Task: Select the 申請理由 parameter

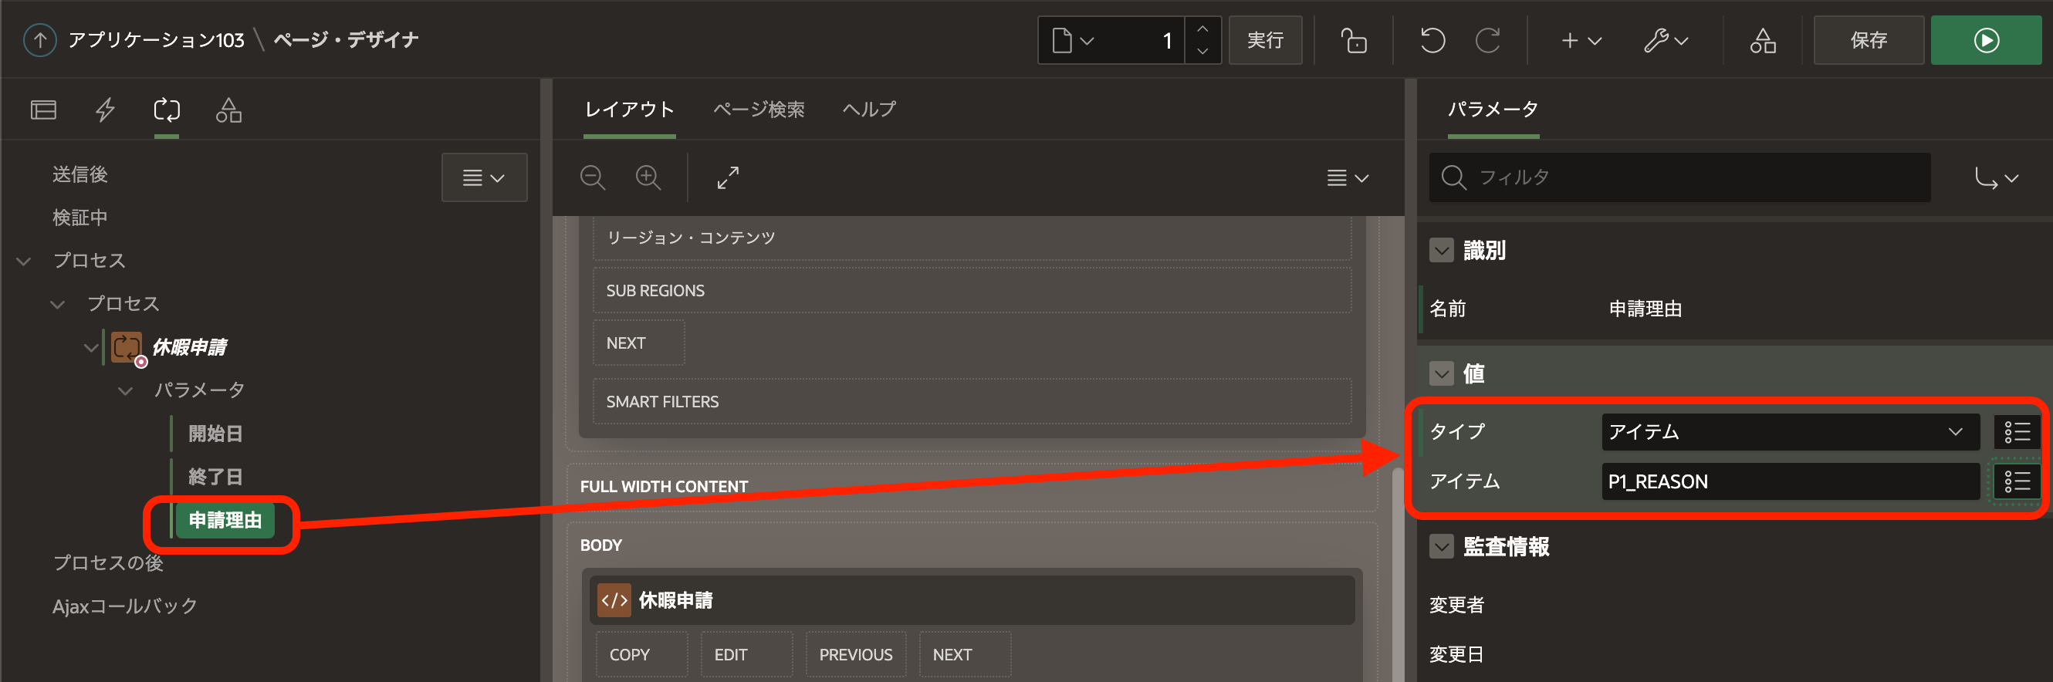Action: 225,520
